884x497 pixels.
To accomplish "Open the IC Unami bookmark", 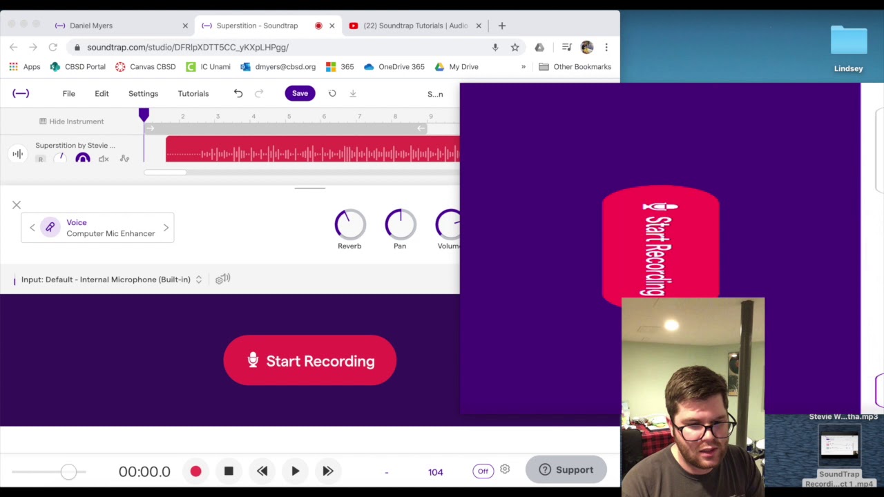I will [208, 67].
